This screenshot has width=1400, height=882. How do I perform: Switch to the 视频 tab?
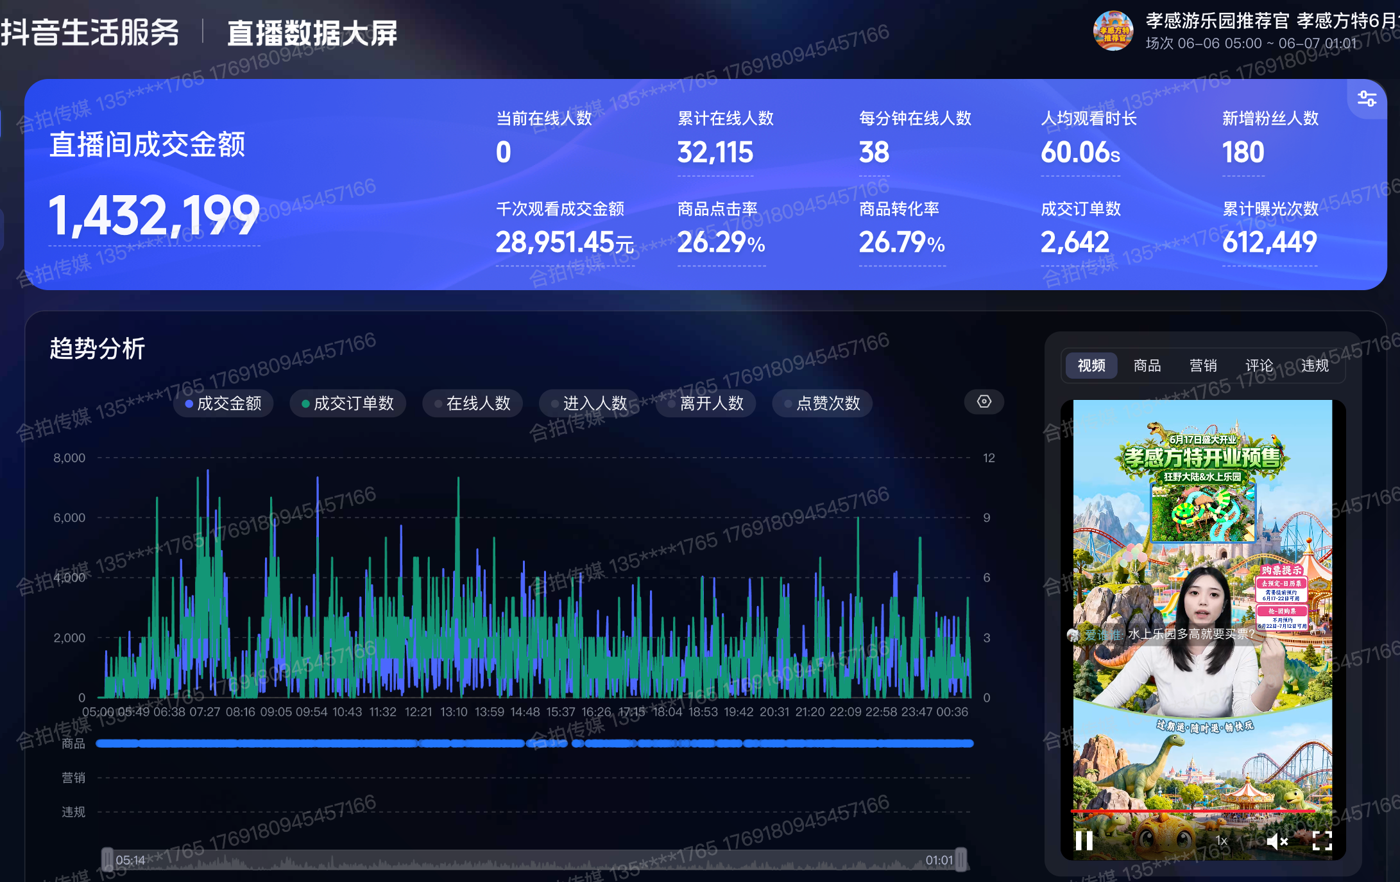1091,365
